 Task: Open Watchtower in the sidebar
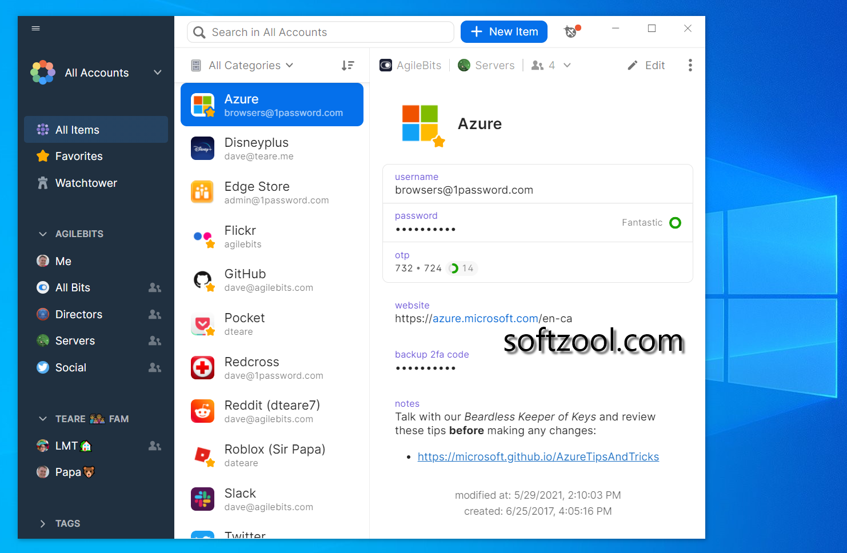pyautogui.click(x=85, y=183)
